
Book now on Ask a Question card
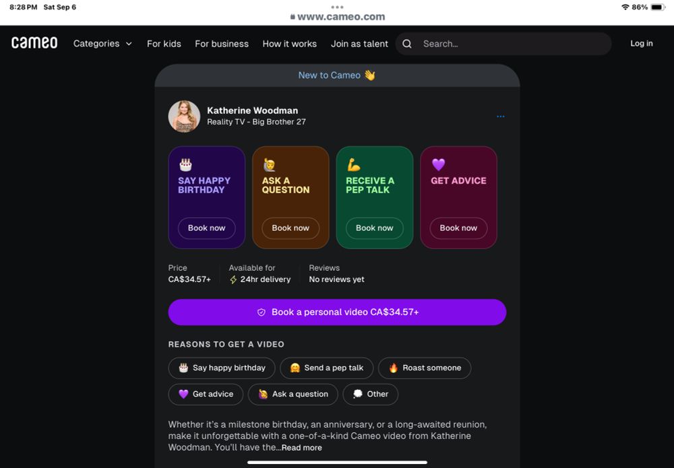[290, 228]
